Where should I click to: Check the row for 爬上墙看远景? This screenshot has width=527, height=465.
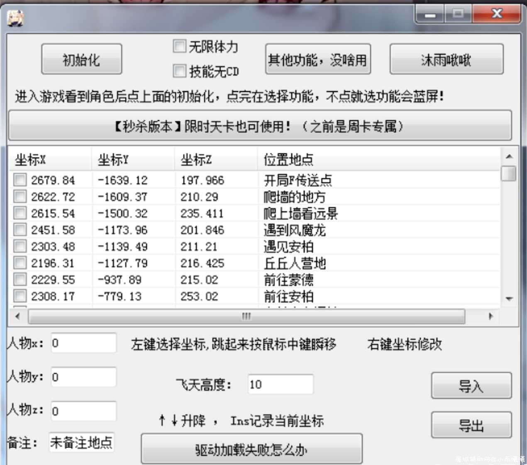point(20,213)
